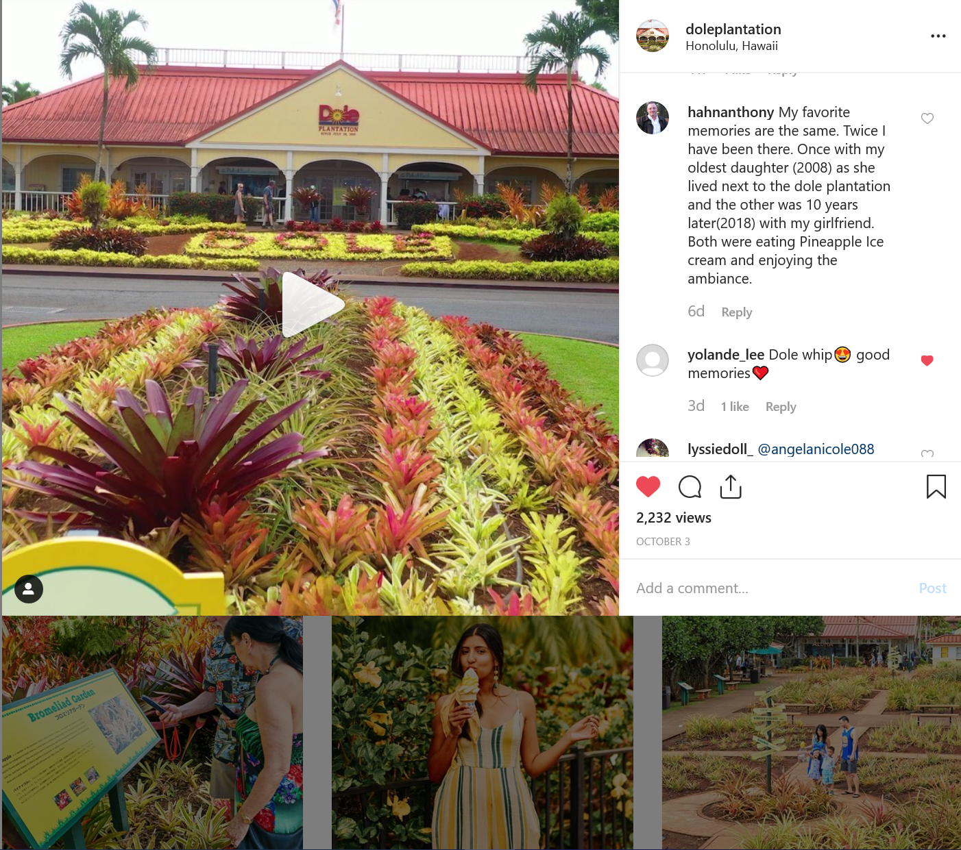Open doleplantation profile avatar

653,36
